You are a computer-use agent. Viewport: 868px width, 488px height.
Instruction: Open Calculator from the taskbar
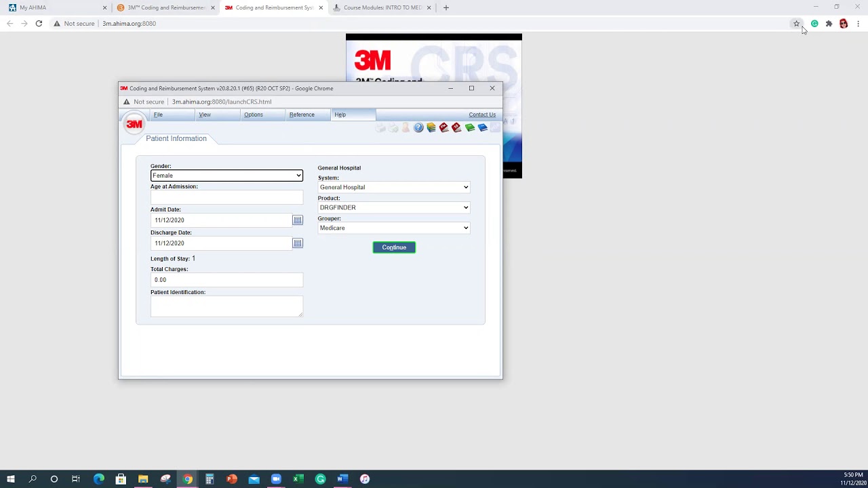pyautogui.click(x=210, y=479)
